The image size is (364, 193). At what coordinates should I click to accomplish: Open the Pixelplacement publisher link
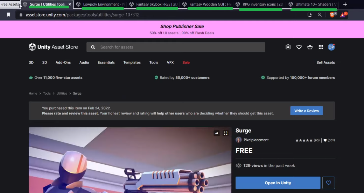point(256,140)
